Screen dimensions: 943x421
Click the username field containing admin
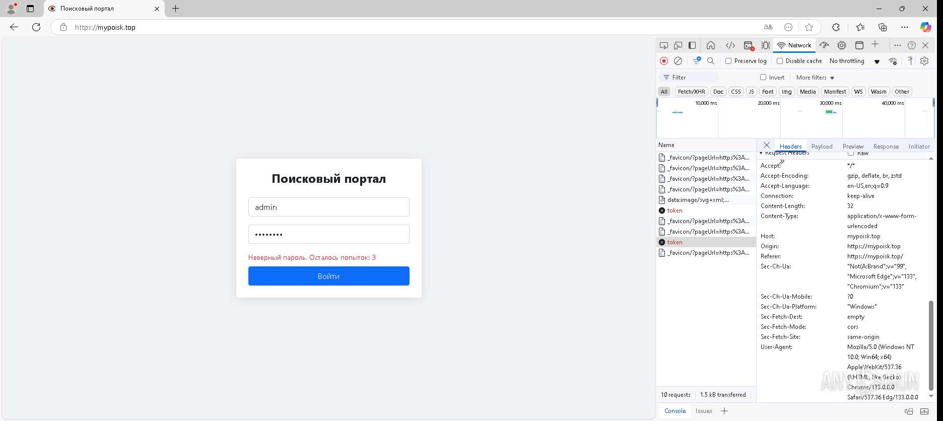click(x=328, y=207)
